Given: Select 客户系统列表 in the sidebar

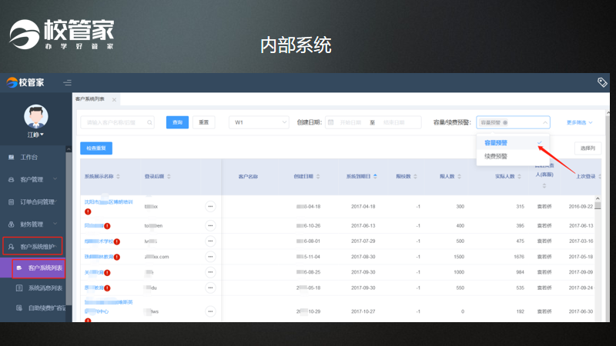Looking at the screenshot, I should pos(38,268).
